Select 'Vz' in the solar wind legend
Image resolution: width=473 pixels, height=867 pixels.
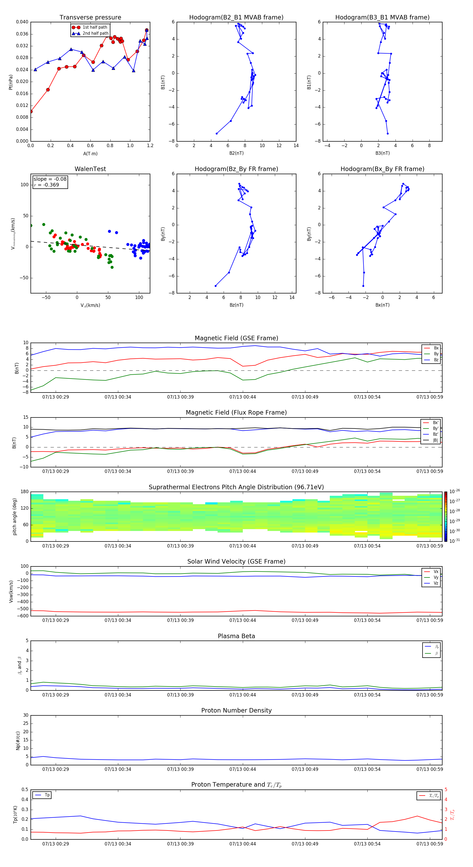click(x=431, y=583)
